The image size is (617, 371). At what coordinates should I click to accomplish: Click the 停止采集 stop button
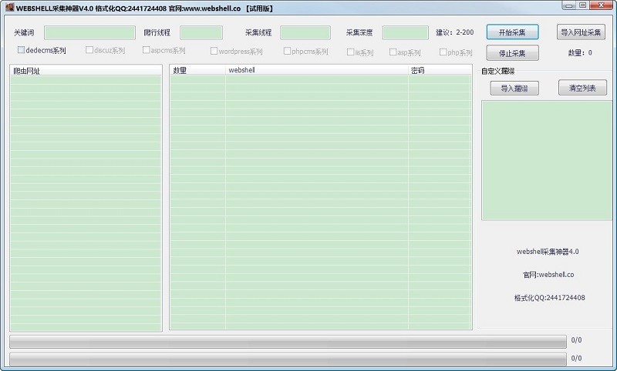pyautogui.click(x=512, y=53)
